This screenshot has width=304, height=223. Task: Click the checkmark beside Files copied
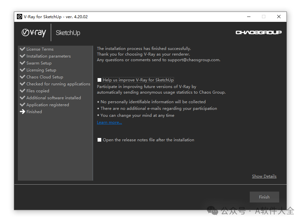pyautogui.click(x=22, y=91)
